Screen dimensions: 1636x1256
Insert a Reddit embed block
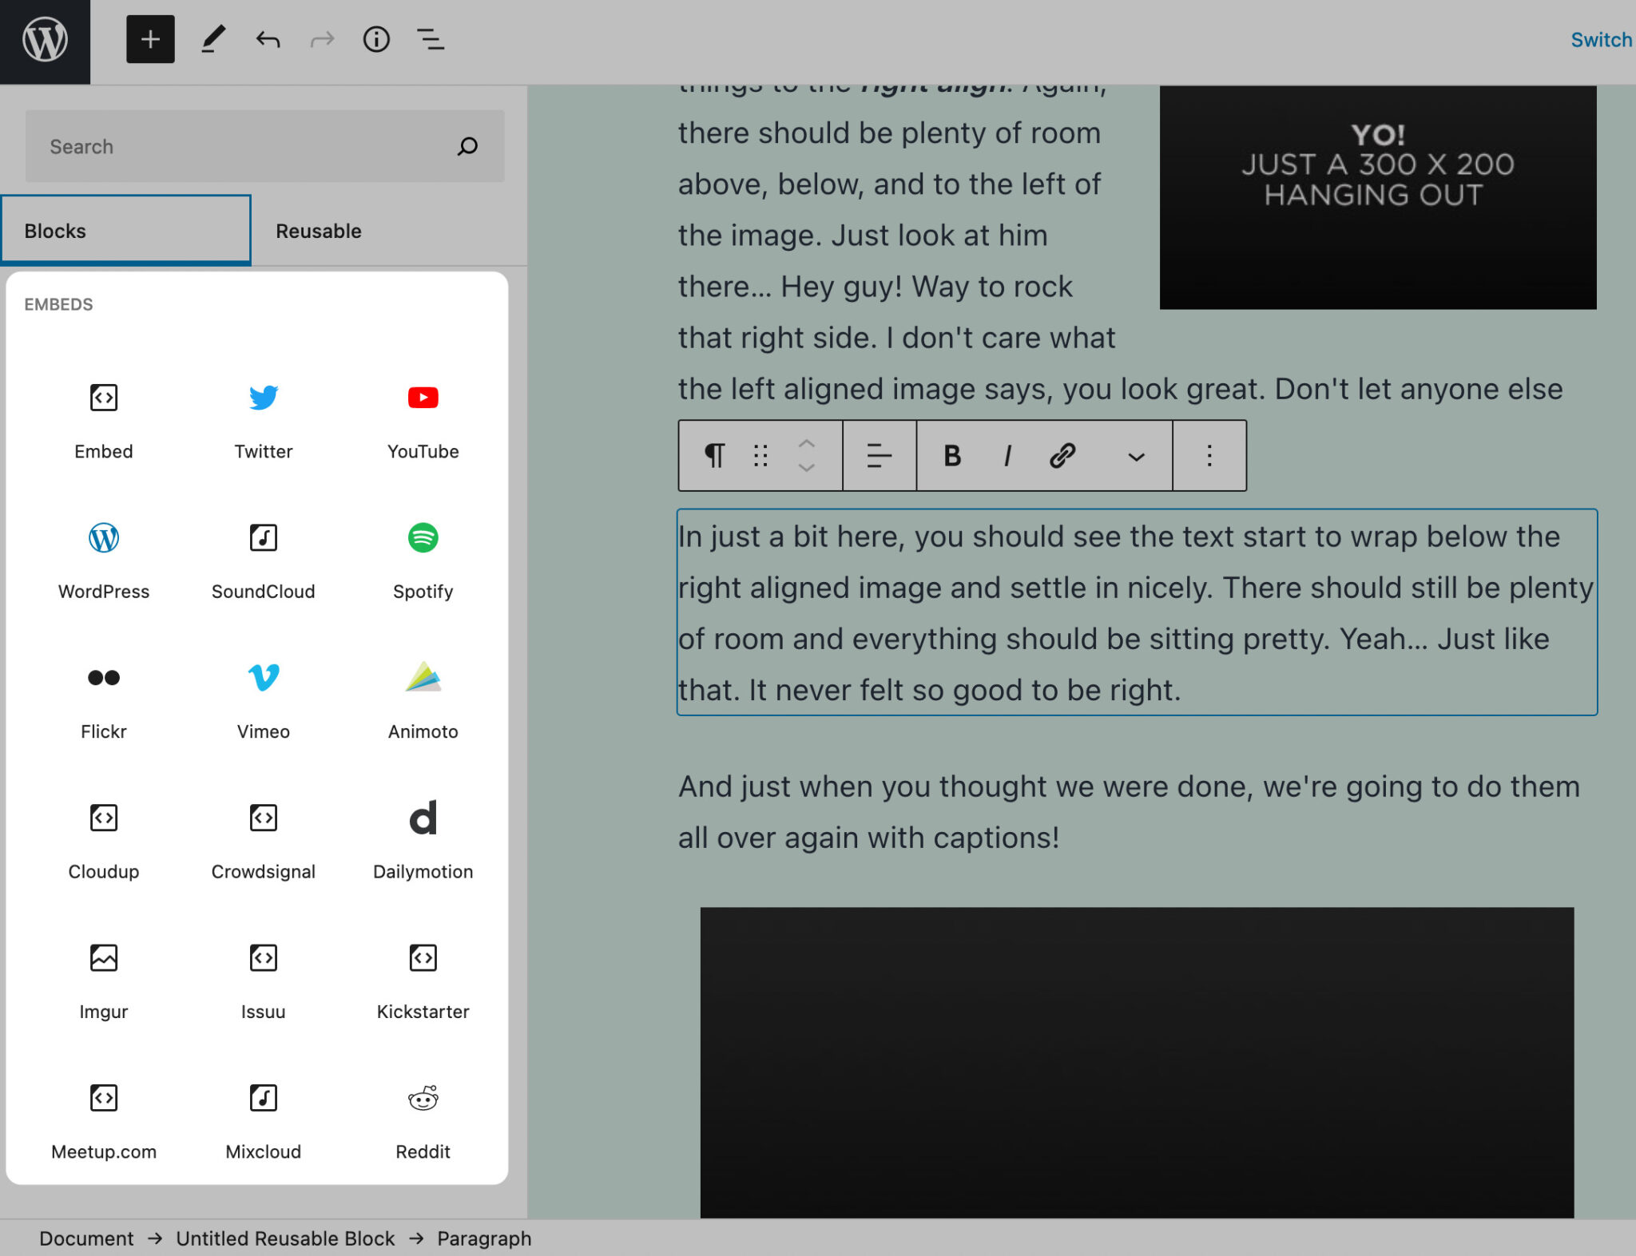tap(423, 1118)
